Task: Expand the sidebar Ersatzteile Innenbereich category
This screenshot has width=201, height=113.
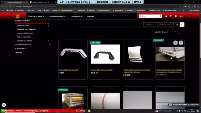Action: [49, 45]
